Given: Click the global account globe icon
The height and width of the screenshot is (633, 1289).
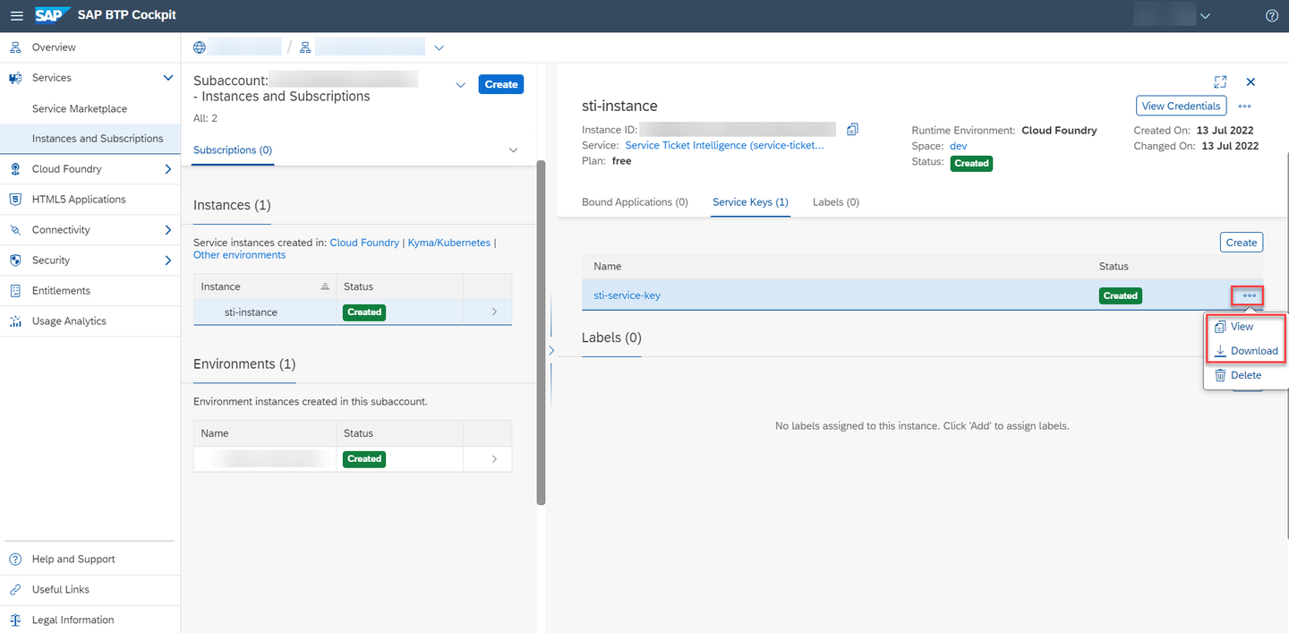Looking at the screenshot, I should [200, 47].
